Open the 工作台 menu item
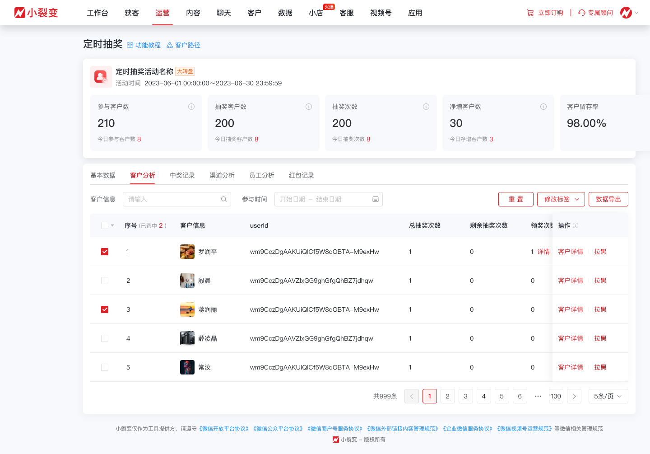Screen dimensions: 650x454 [97, 13]
